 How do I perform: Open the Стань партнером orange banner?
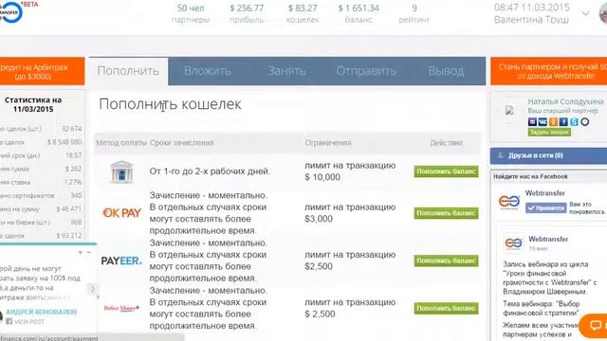549,72
